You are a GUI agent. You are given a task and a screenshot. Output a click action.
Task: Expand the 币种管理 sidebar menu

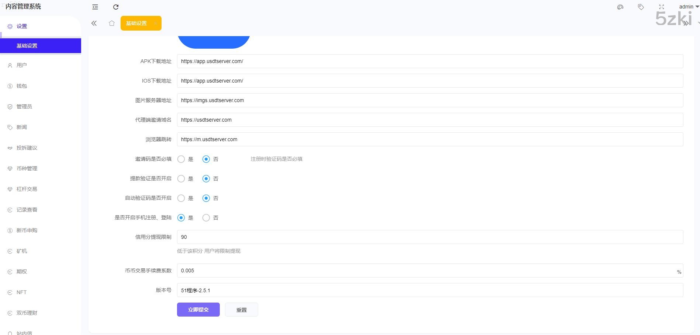[x=27, y=168]
